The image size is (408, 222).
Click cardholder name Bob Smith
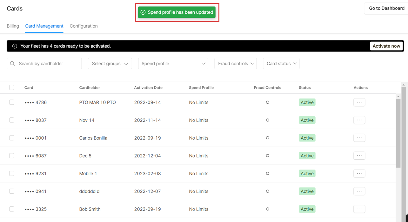click(x=90, y=209)
